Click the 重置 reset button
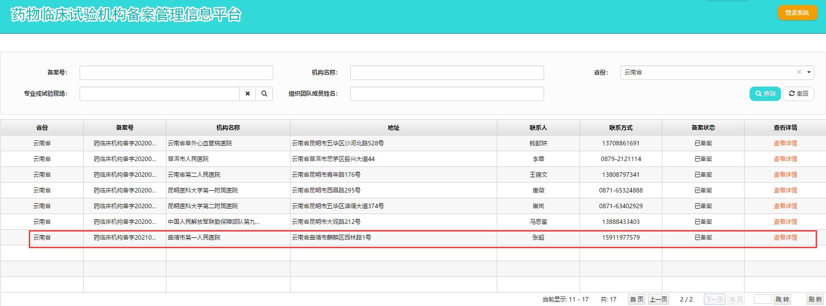Image resolution: width=826 pixels, height=306 pixels. click(x=799, y=93)
